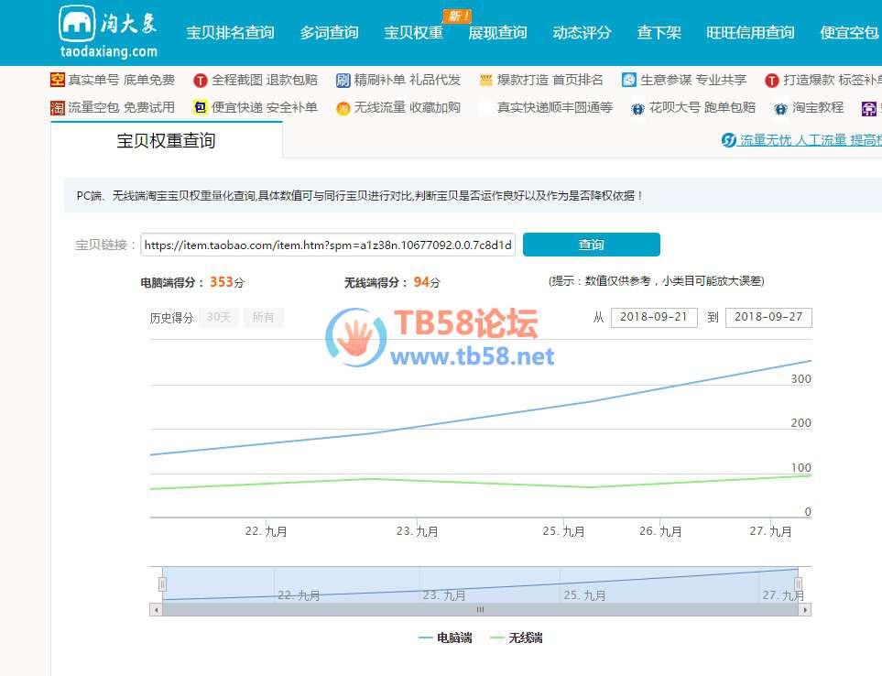Select the 所有 history range button
Viewport: 882px width, 676px height.
263,318
